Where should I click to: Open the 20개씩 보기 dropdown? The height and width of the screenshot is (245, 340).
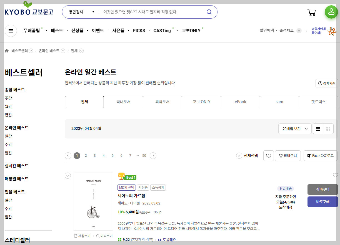click(x=295, y=129)
